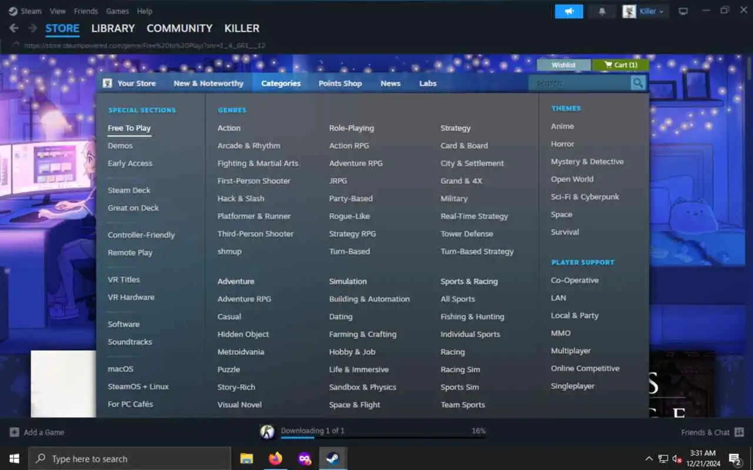Click the Killer profile avatar
The image size is (753, 470).
[629, 11]
